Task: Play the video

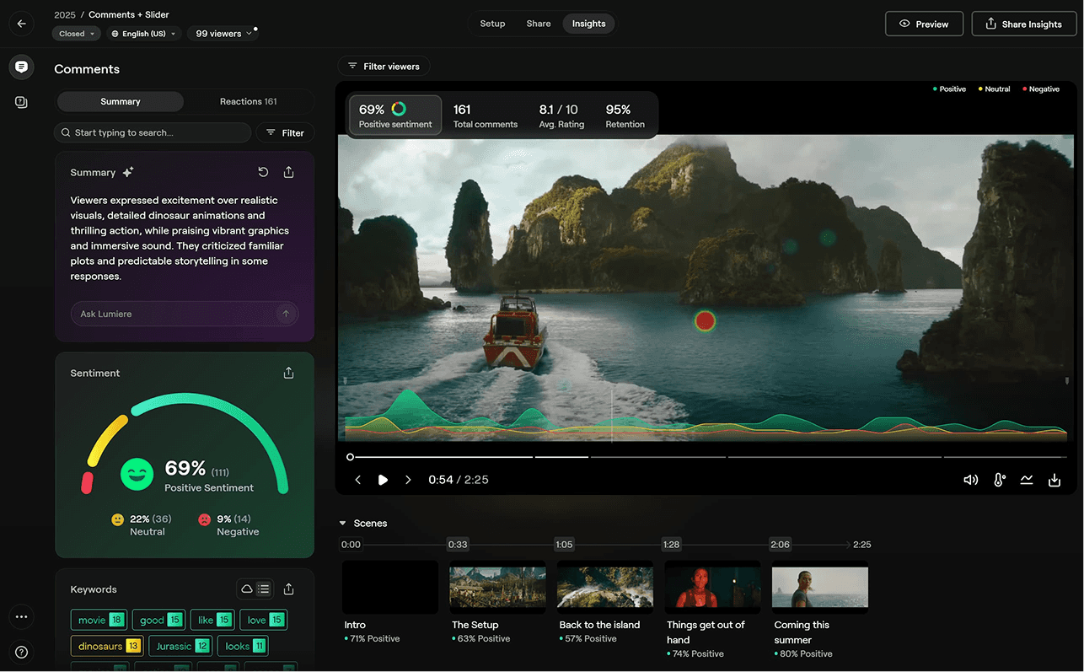Action: click(x=383, y=480)
